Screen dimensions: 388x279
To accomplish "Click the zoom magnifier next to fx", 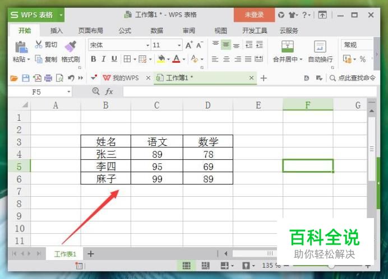I will tap(96, 91).
